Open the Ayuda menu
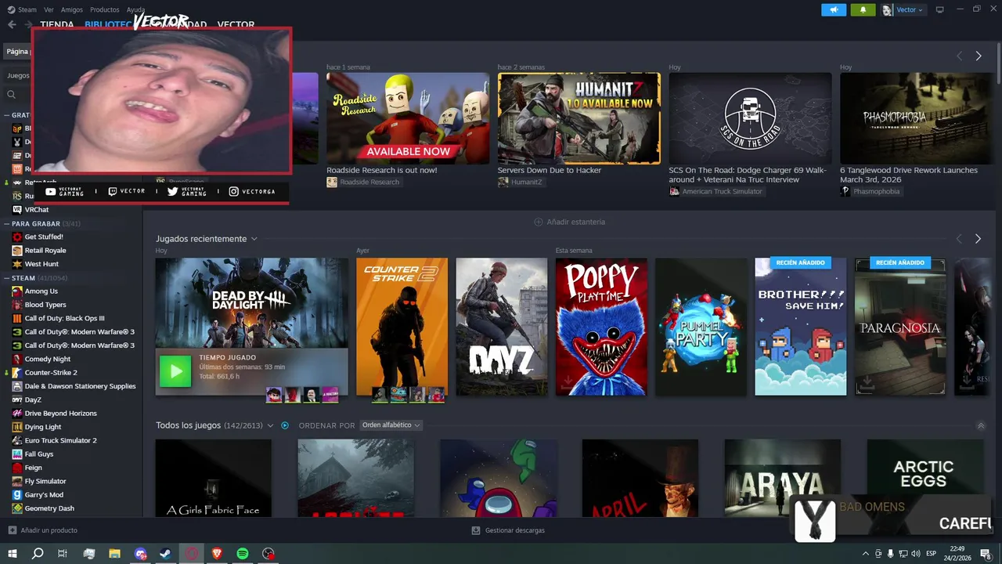Screen dimensions: 1002x564 [135, 9]
